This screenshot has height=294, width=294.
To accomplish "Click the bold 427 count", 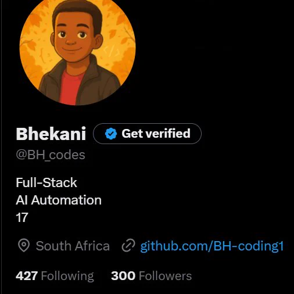I will tap(27, 276).
